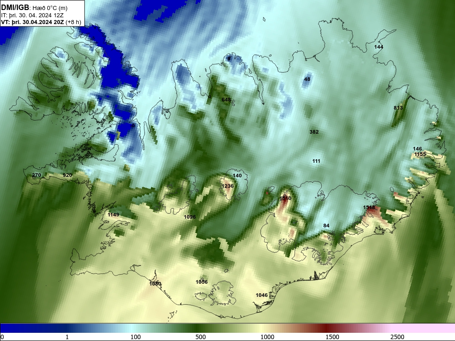Click the 48 value on the map

coord(307,79)
